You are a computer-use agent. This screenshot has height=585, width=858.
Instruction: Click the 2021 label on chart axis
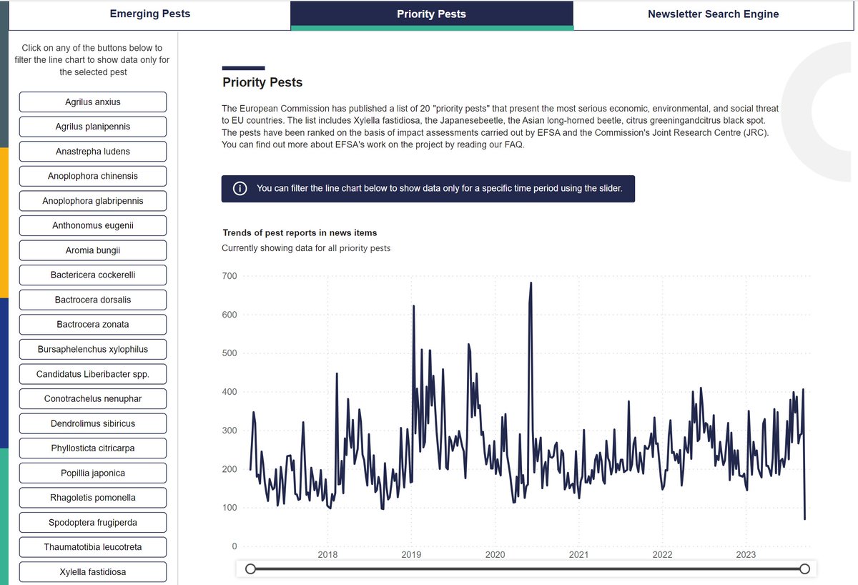578,554
